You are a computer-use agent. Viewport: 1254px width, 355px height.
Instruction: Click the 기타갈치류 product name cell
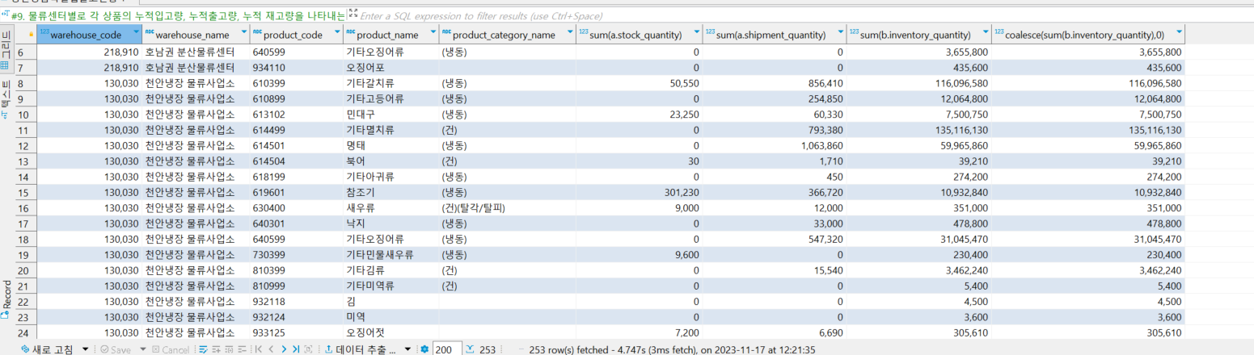[x=391, y=83]
